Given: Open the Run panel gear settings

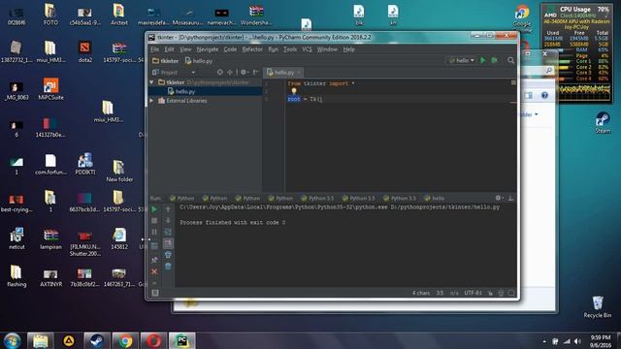Looking at the screenshot, I should [x=499, y=198].
